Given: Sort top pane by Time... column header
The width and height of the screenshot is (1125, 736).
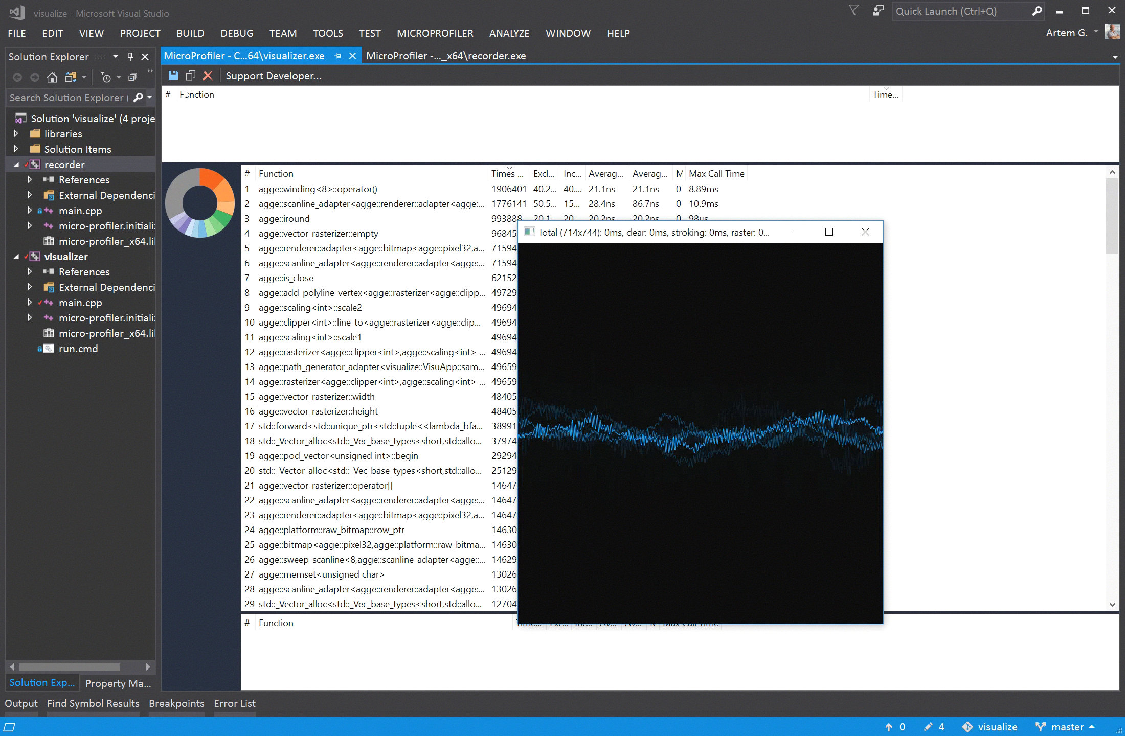Looking at the screenshot, I should (885, 94).
